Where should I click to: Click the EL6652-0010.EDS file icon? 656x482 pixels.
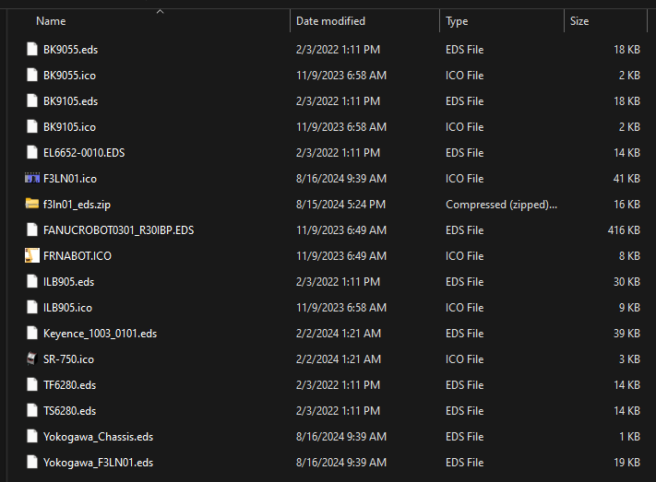tap(32, 153)
